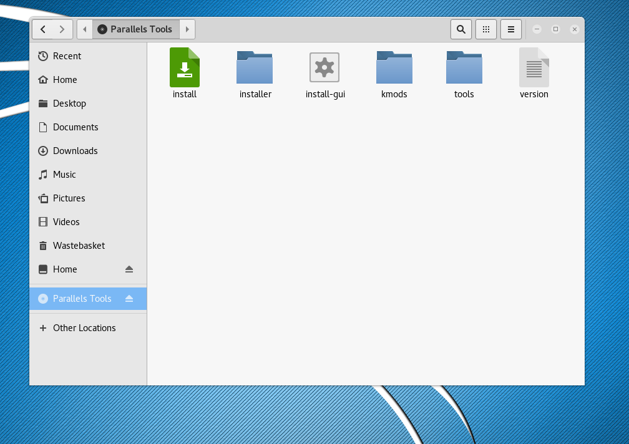
Task: Click the Parallels Tools breadcrumb
Action: tap(134, 29)
